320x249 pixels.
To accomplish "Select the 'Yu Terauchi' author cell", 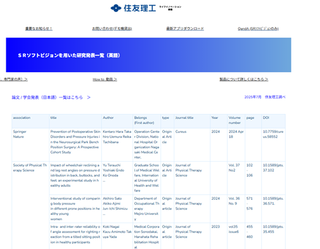I will point(117,178).
